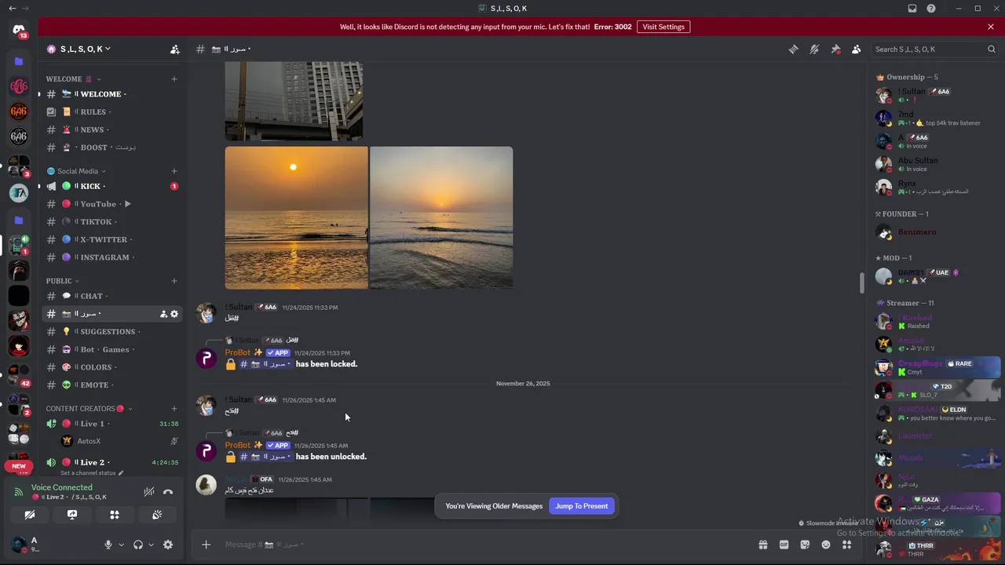1005x565 pixels.
Task: Add a channel to PUBLIC category
Action: click(x=174, y=281)
